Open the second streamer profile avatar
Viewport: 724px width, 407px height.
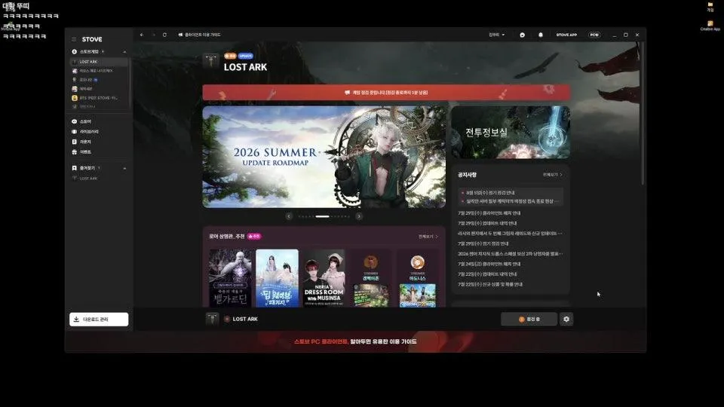pyautogui.click(x=417, y=262)
